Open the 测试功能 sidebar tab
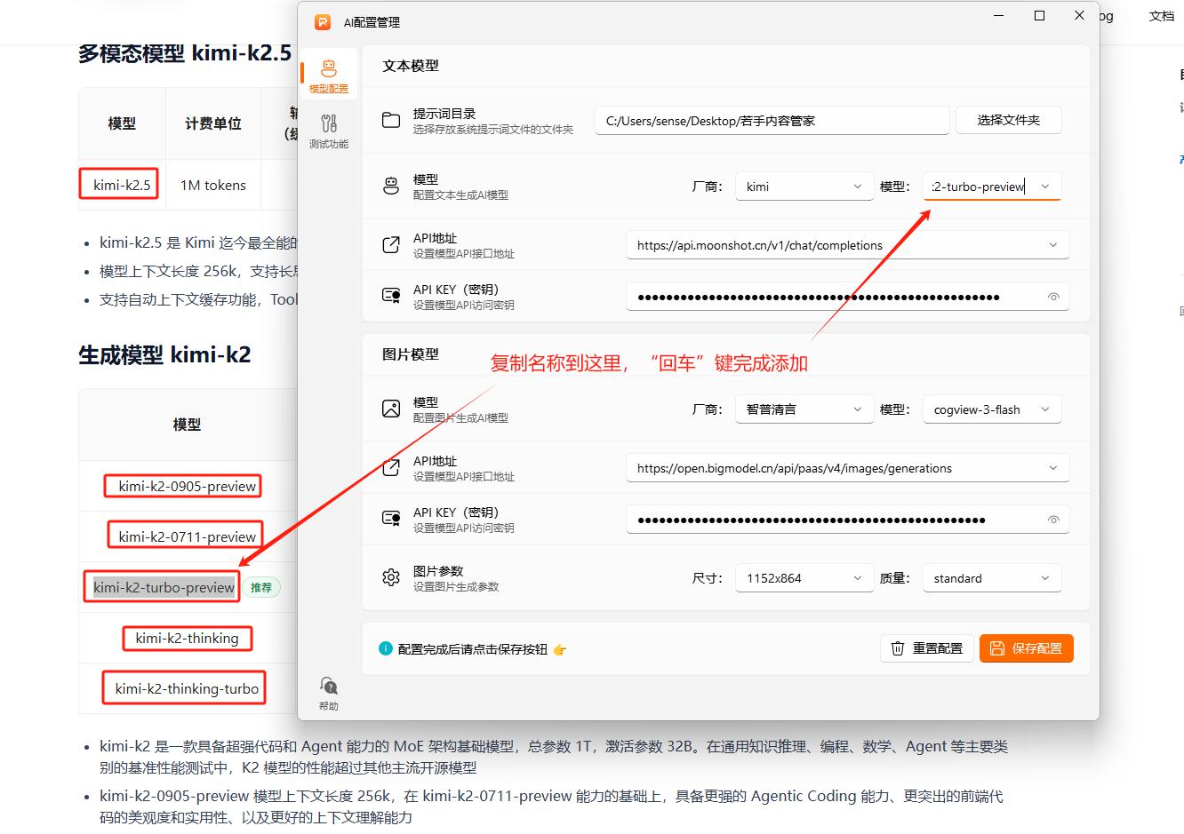This screenshot has height=834, width=1184. pos(328,131)
